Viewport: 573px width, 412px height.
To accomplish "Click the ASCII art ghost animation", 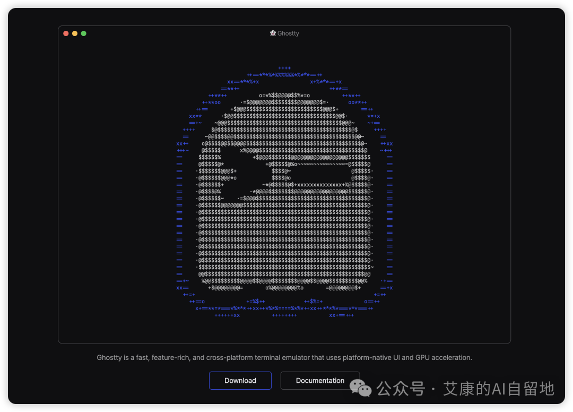I will point(284,192).
